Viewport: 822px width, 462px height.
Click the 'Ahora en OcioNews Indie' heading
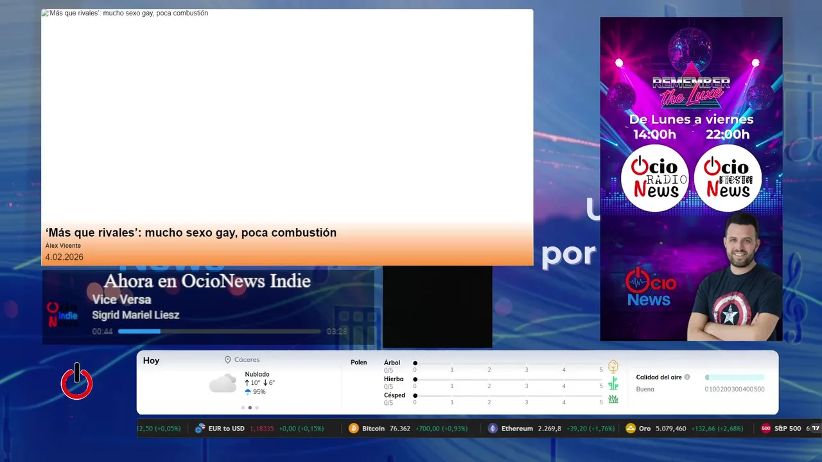pyautogui.click(x=207, y=281)
